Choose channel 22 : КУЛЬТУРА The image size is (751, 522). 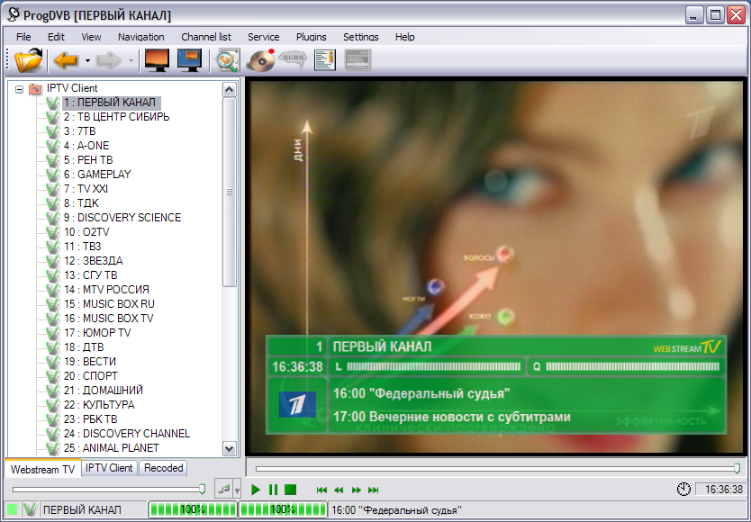pos(99,405)
